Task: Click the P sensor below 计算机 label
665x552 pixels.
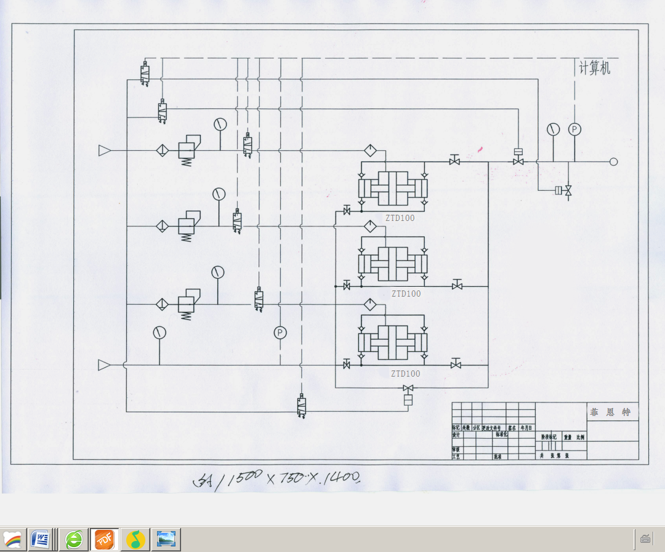Action: (574, 129)
